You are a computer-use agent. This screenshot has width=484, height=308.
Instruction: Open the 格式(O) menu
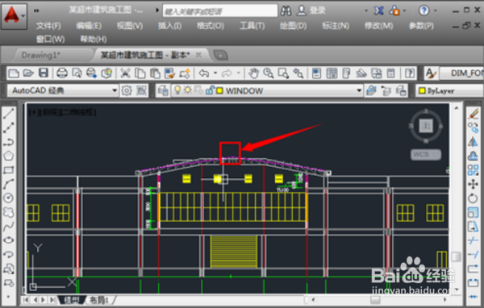[x=211, y=26]
